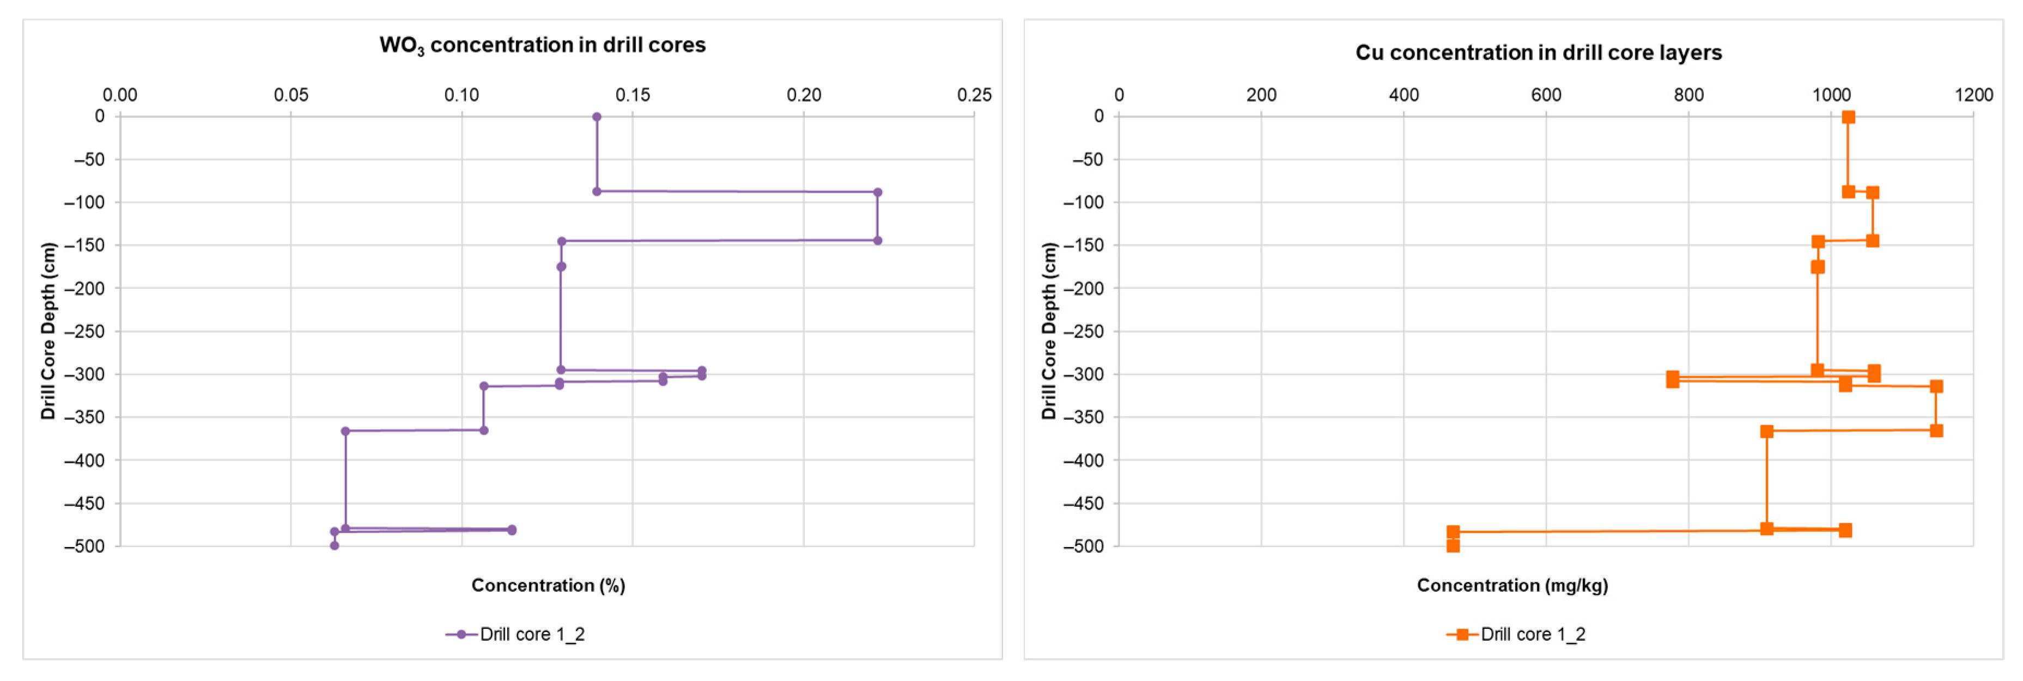
Task: Select the Cu concentration in drill core layers title
Action: pyautogui.click(x=1538, y=53)
